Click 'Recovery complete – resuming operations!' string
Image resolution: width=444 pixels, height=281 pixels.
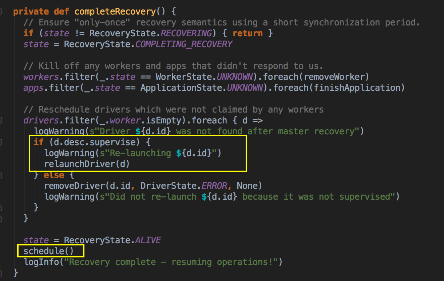pos(171,262)
